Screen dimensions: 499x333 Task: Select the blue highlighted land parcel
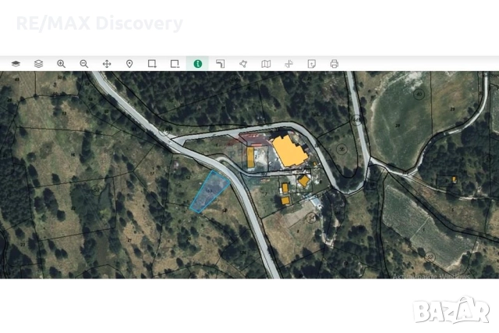[209, 193]
